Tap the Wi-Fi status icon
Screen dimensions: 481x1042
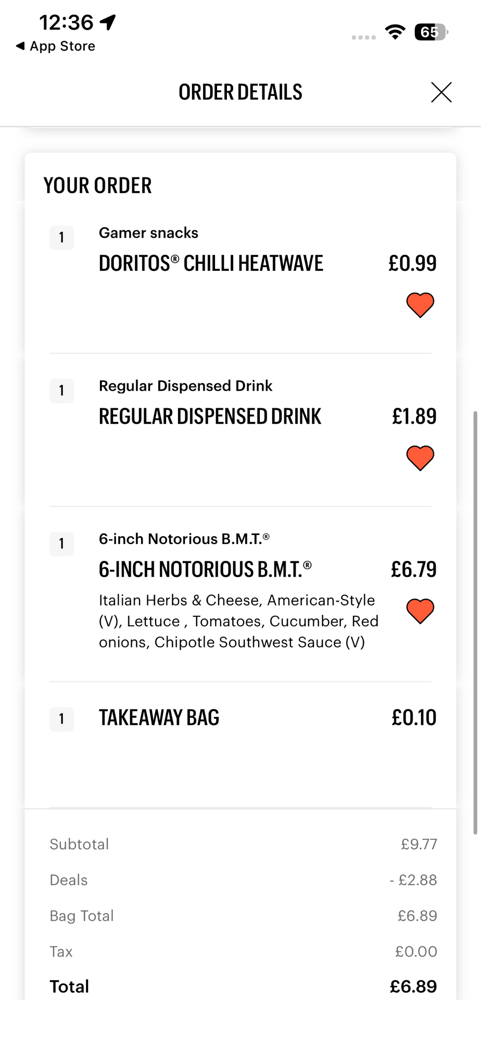[396, 32]
